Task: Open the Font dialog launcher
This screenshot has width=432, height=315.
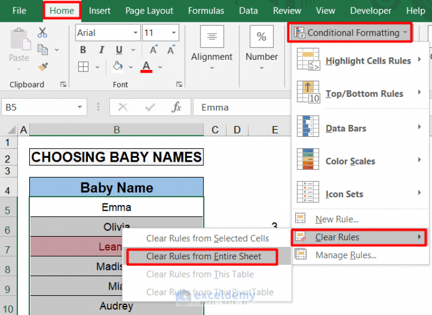Action: [179, 85]
